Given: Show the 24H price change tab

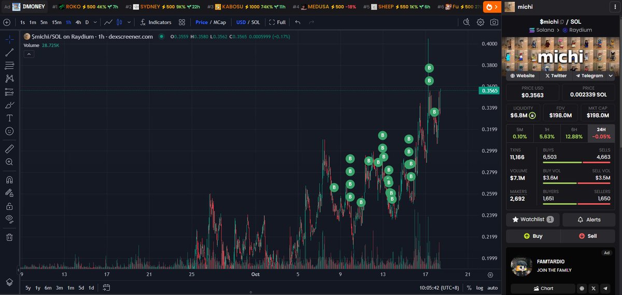Looking at the screenshot, I should click(x=601, y=132).
